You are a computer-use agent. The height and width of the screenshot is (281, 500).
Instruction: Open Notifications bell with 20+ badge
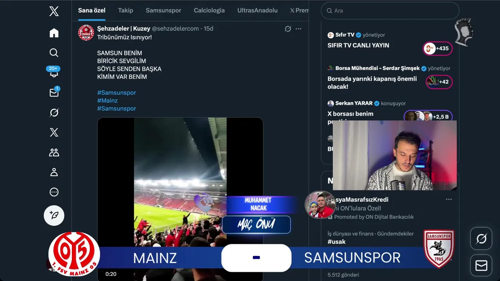[x=54, y=72]
